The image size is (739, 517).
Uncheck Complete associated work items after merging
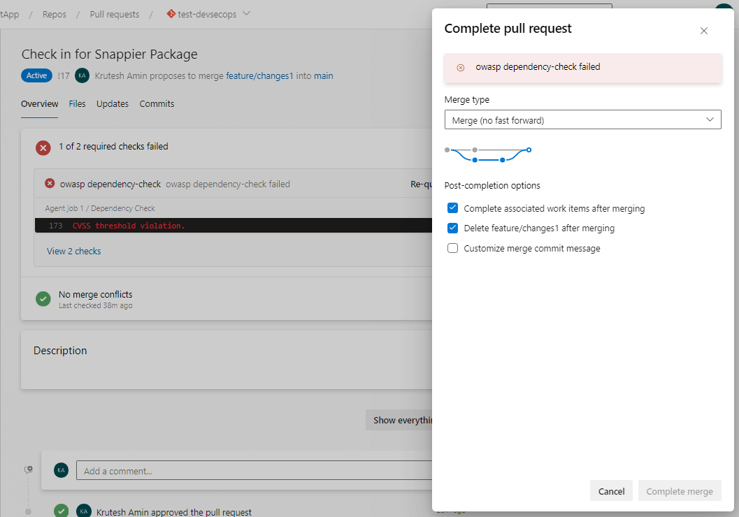pyautogui.click(x=452, y=208)
